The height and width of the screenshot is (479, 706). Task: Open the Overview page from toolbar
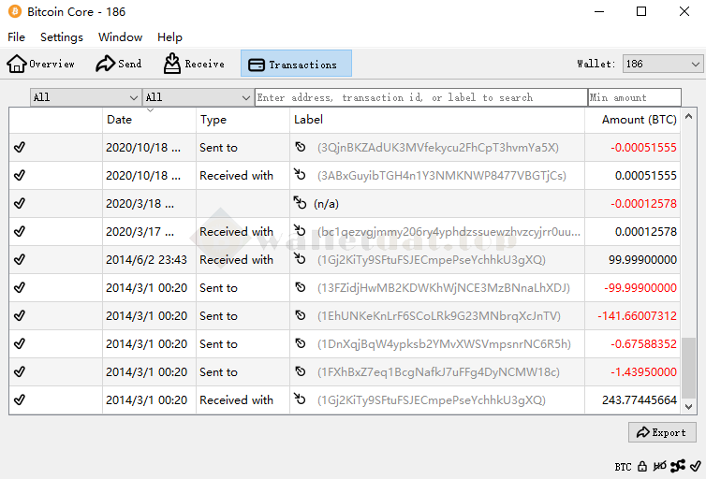tap(41, 64)
